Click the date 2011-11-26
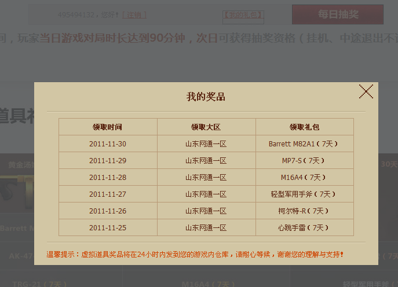398x287 pixels. coord(108,211)
